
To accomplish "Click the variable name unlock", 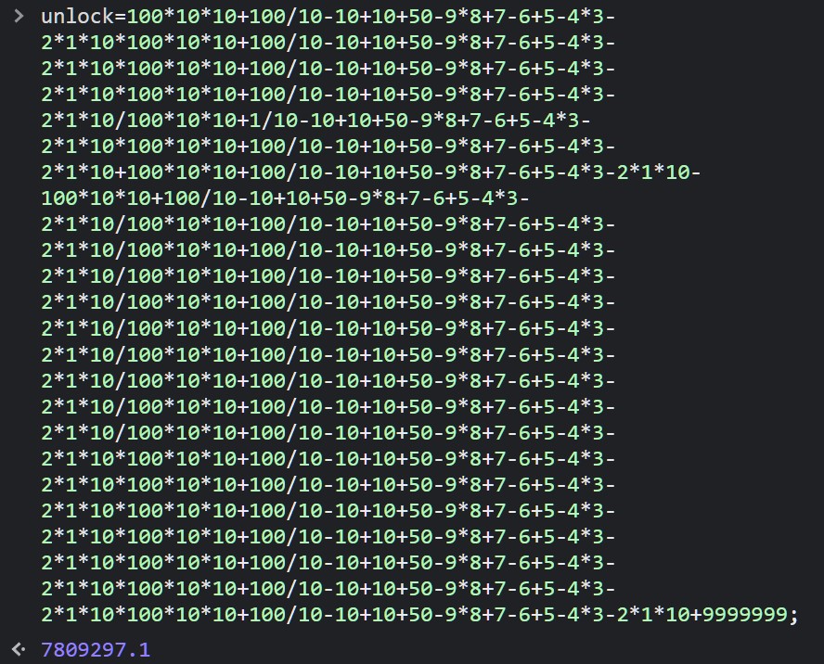I will (77, 17).
